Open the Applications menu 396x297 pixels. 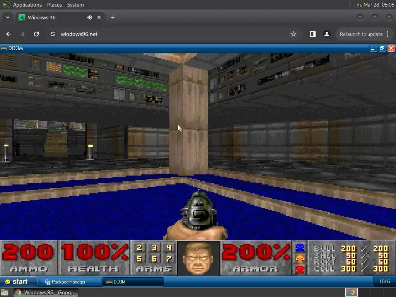27,5
